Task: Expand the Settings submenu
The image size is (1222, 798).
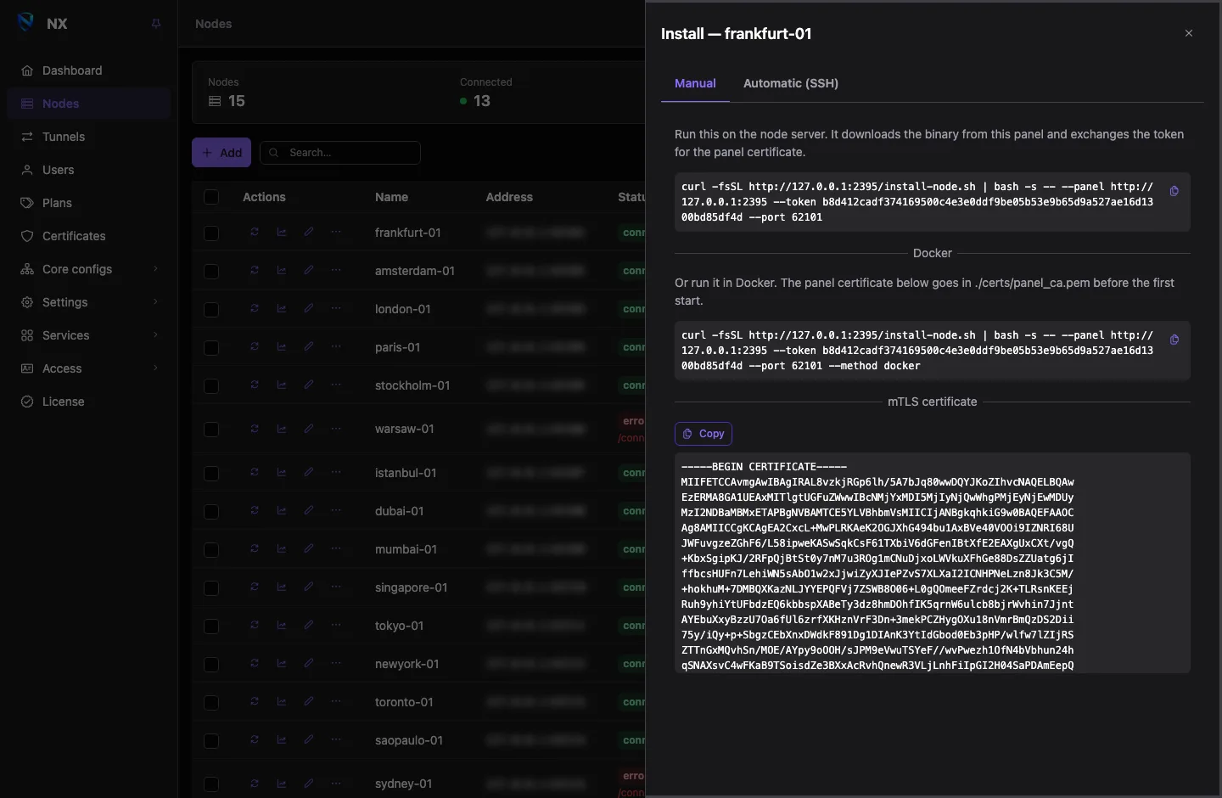Action: (89, 302)
